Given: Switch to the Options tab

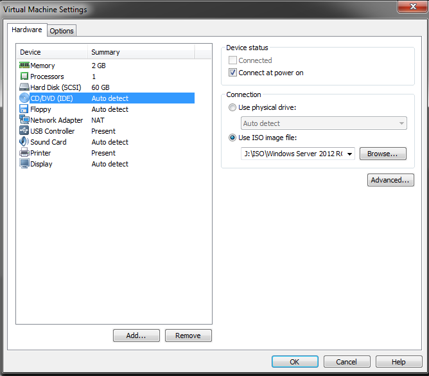Looking at the screenshot, I should pyautogui.click(x=62, y=31).
